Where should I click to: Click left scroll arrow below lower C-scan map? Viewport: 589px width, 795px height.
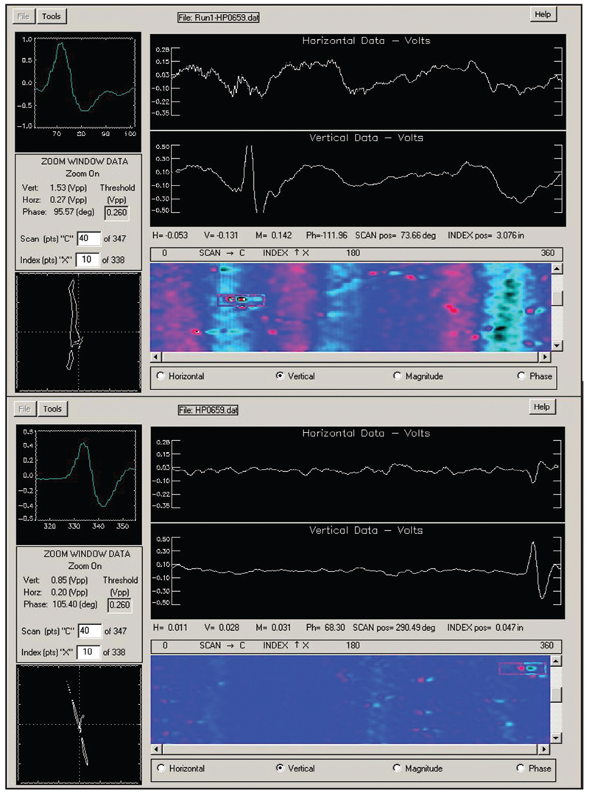coord(155,749)
